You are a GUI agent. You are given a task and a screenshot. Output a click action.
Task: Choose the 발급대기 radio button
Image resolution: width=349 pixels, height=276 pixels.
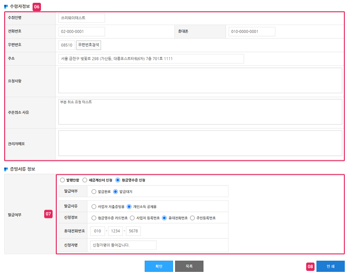(115, 192)
